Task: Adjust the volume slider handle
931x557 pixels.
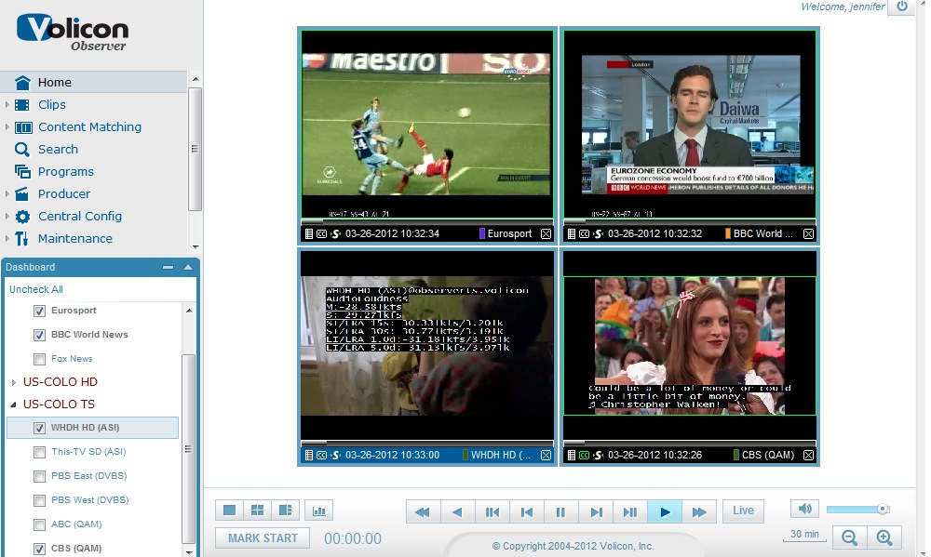Action: [883, 509]
